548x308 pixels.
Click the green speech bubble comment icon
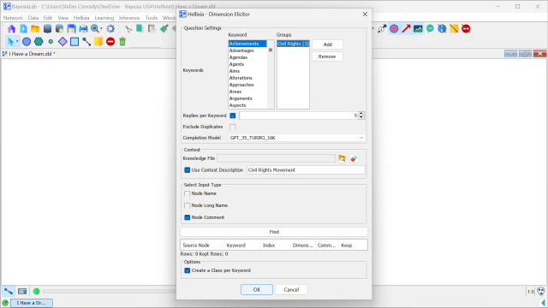430,28
